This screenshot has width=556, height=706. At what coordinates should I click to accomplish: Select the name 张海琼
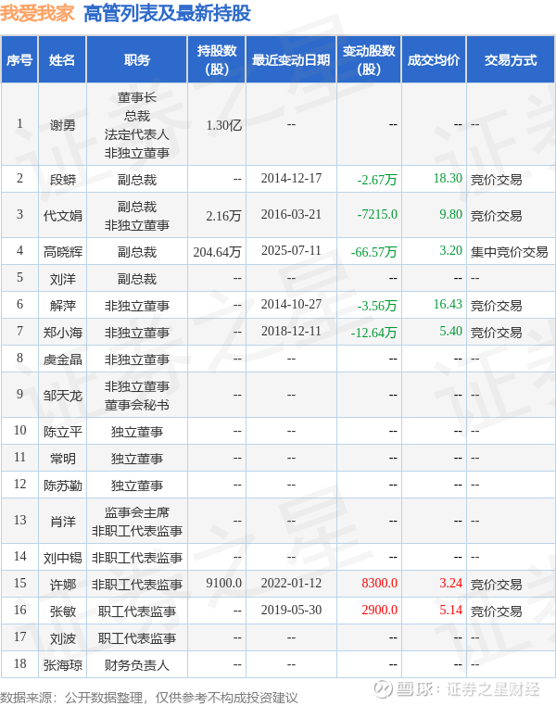63,665
